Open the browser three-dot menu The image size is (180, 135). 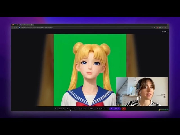[168, 28]
